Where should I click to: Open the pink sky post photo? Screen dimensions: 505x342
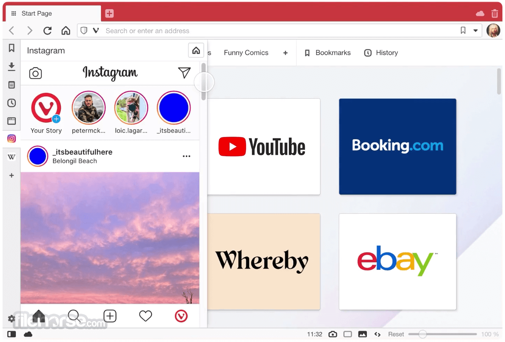[x=110, y=238]
